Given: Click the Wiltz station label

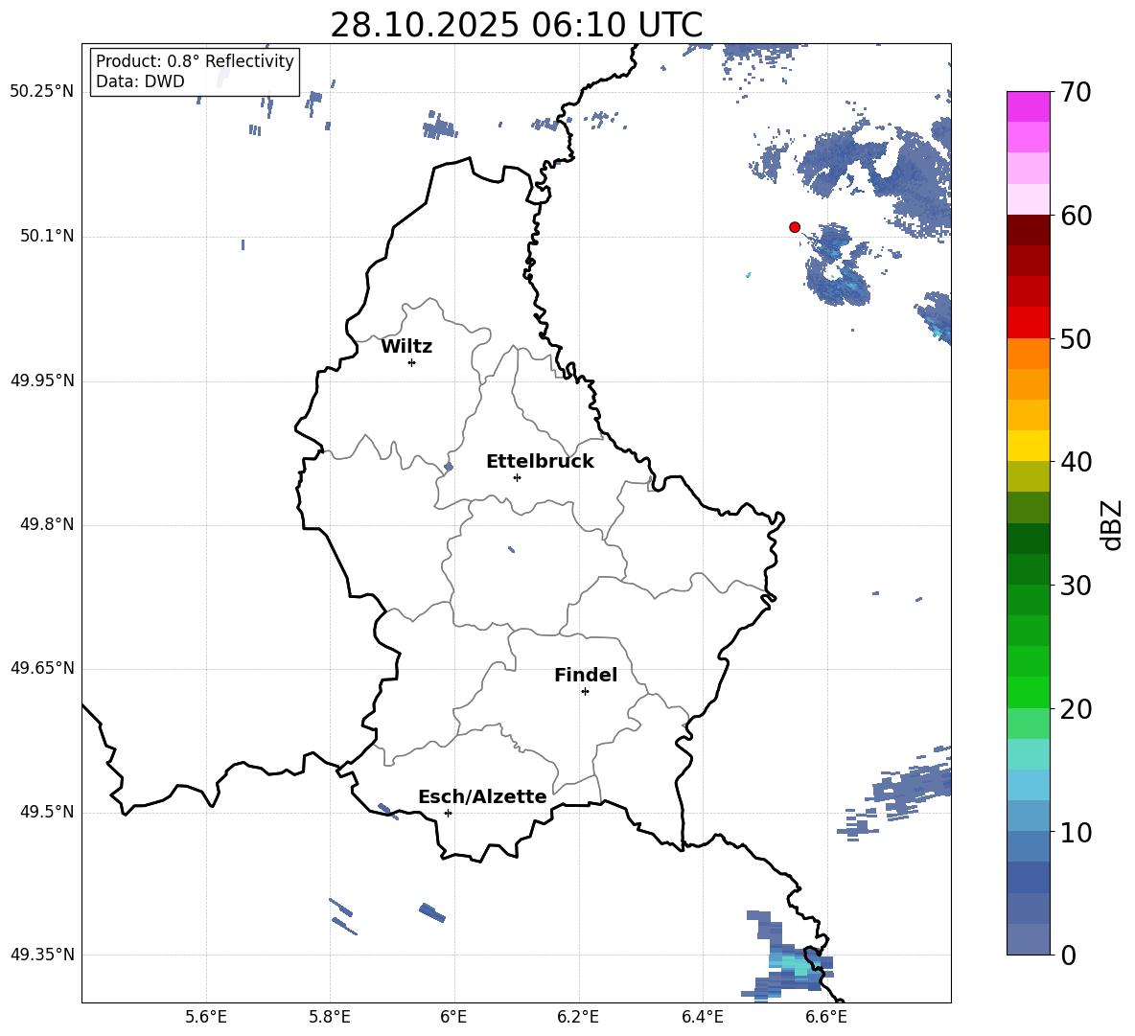Looking at the screenshot, I should click(x=406, y=347).
